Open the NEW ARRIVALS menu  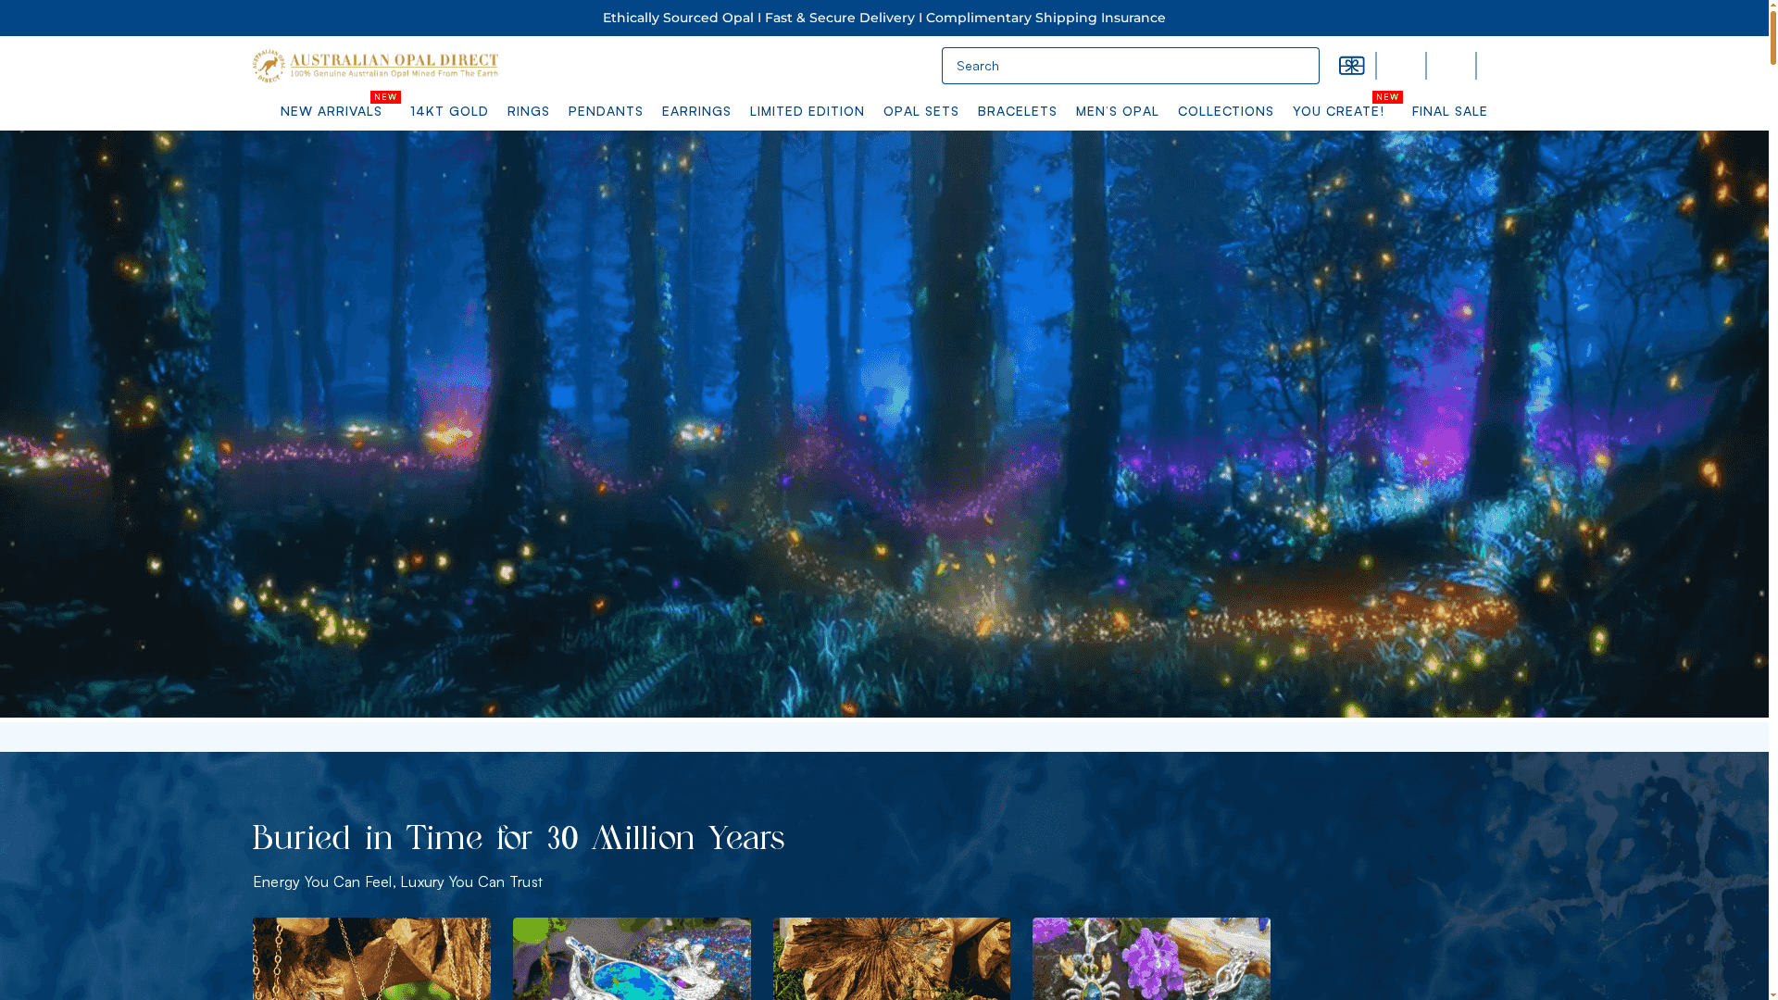point(331,111)
